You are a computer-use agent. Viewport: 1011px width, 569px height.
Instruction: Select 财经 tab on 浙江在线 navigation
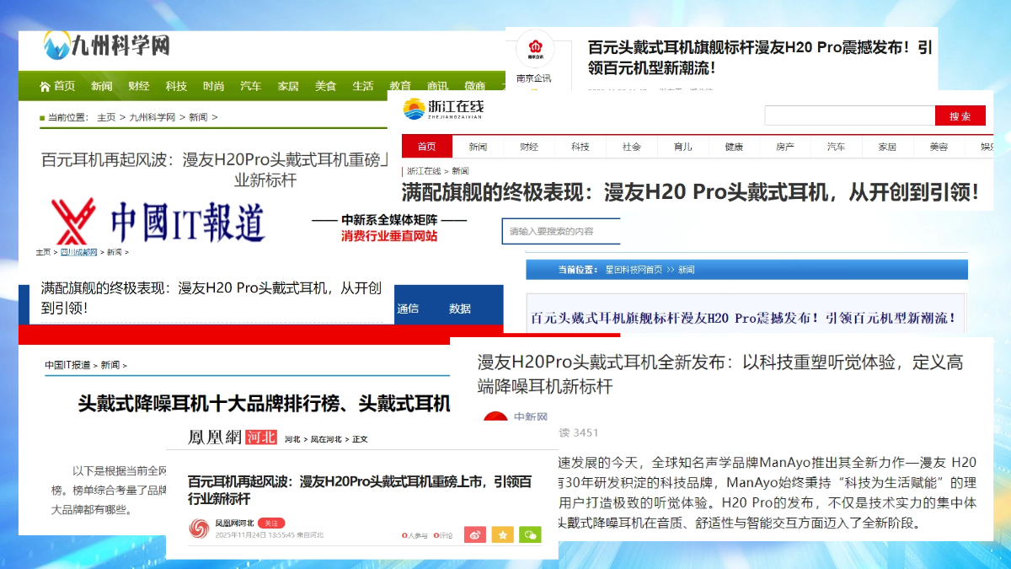click(529, 147)
